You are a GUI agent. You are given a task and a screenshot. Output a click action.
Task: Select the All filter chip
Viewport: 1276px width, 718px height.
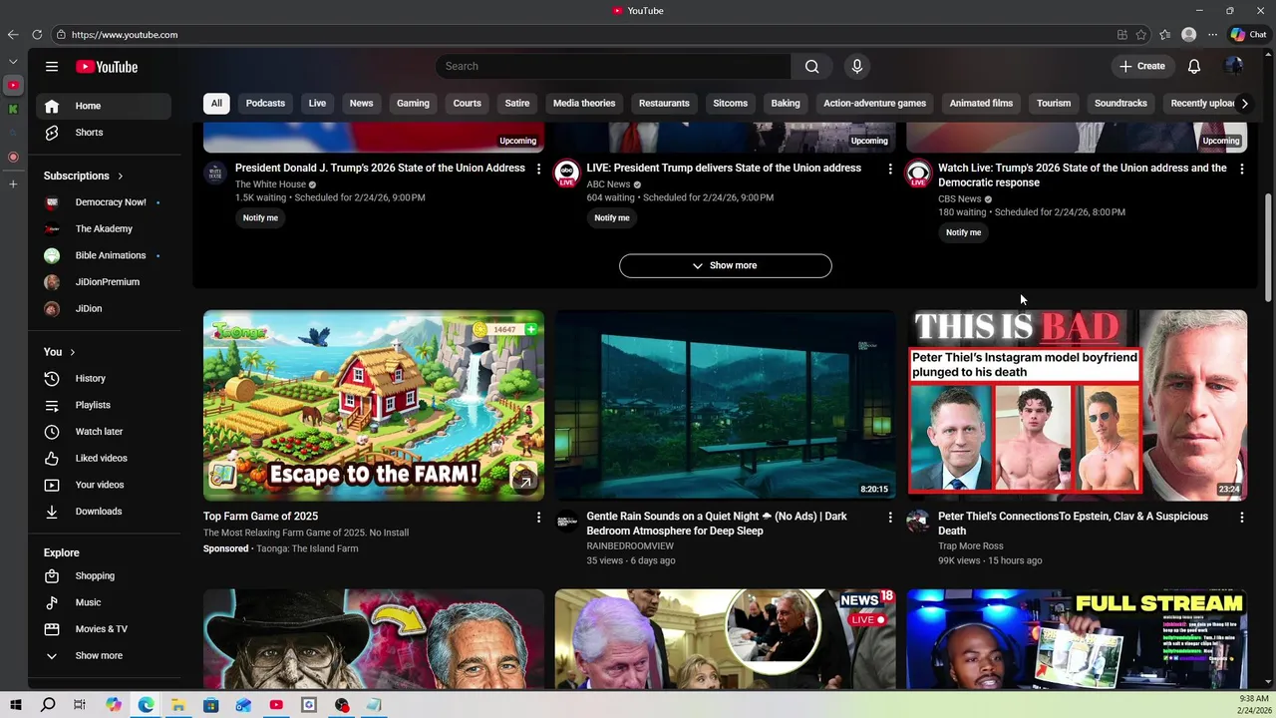[x=216, y=104]
